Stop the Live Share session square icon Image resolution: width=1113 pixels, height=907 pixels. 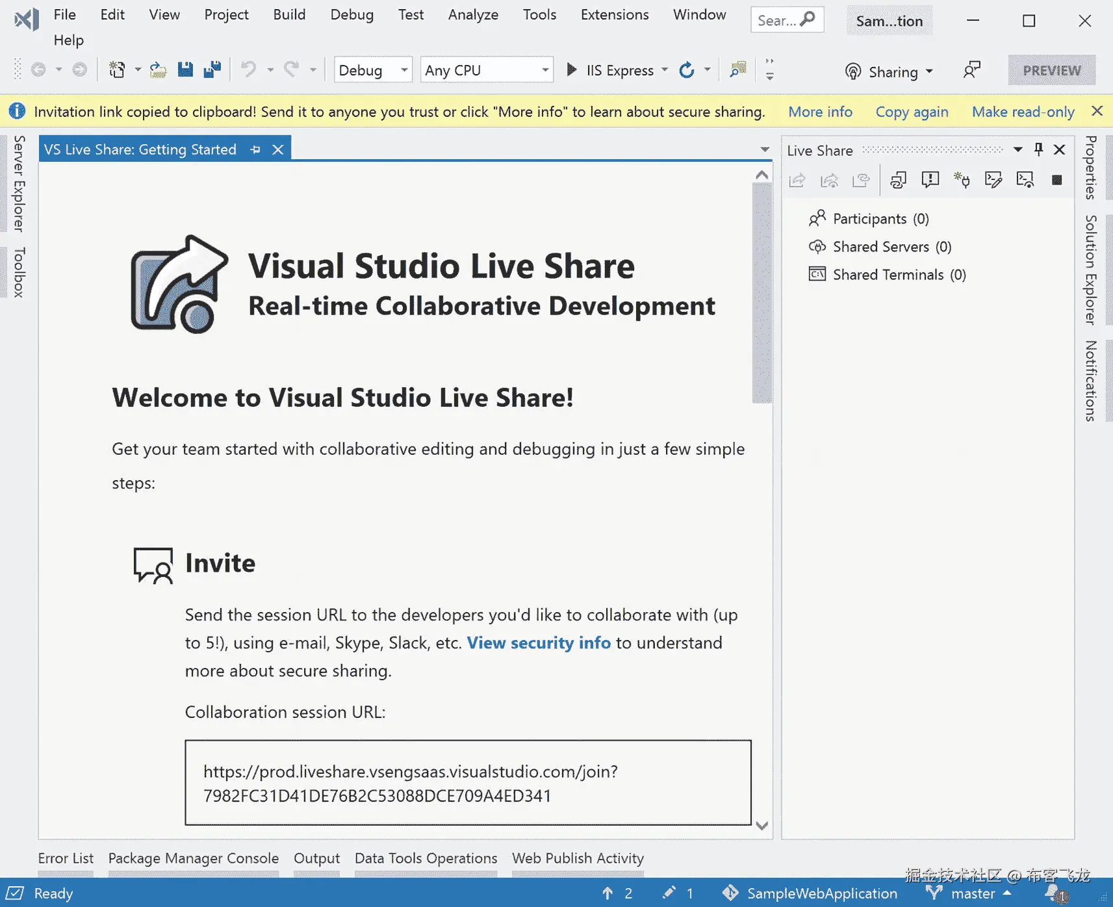(1056, 180)
